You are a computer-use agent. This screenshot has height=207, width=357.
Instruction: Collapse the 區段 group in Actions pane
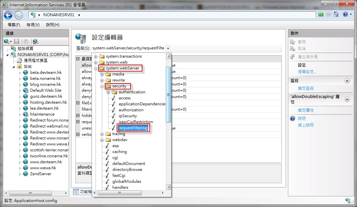pos(347,81)
